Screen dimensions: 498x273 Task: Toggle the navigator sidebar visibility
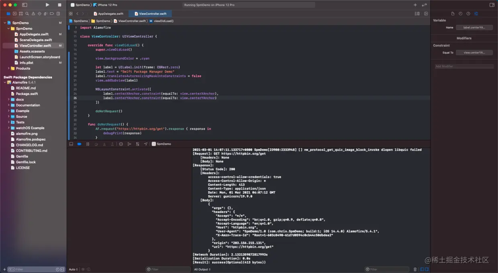tap(24, 5)
